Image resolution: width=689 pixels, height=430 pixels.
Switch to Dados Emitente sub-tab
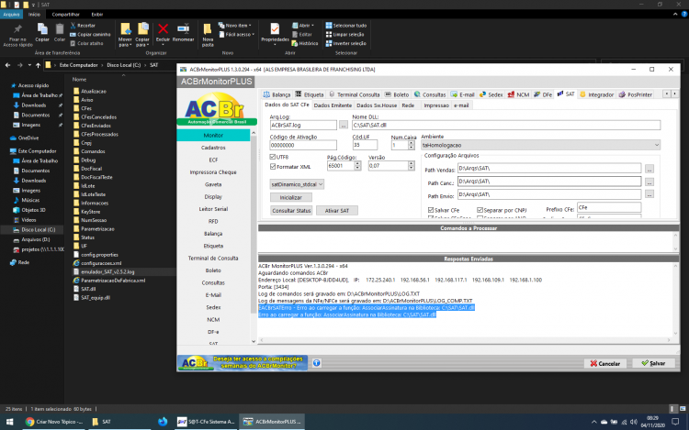click(333, 105)
